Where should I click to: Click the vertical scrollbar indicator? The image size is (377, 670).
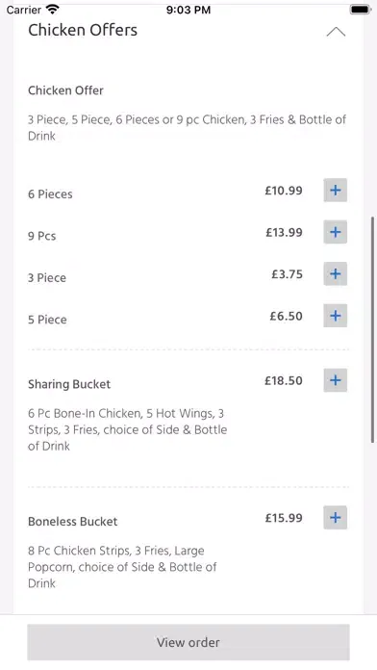click(x=373, y=330)
